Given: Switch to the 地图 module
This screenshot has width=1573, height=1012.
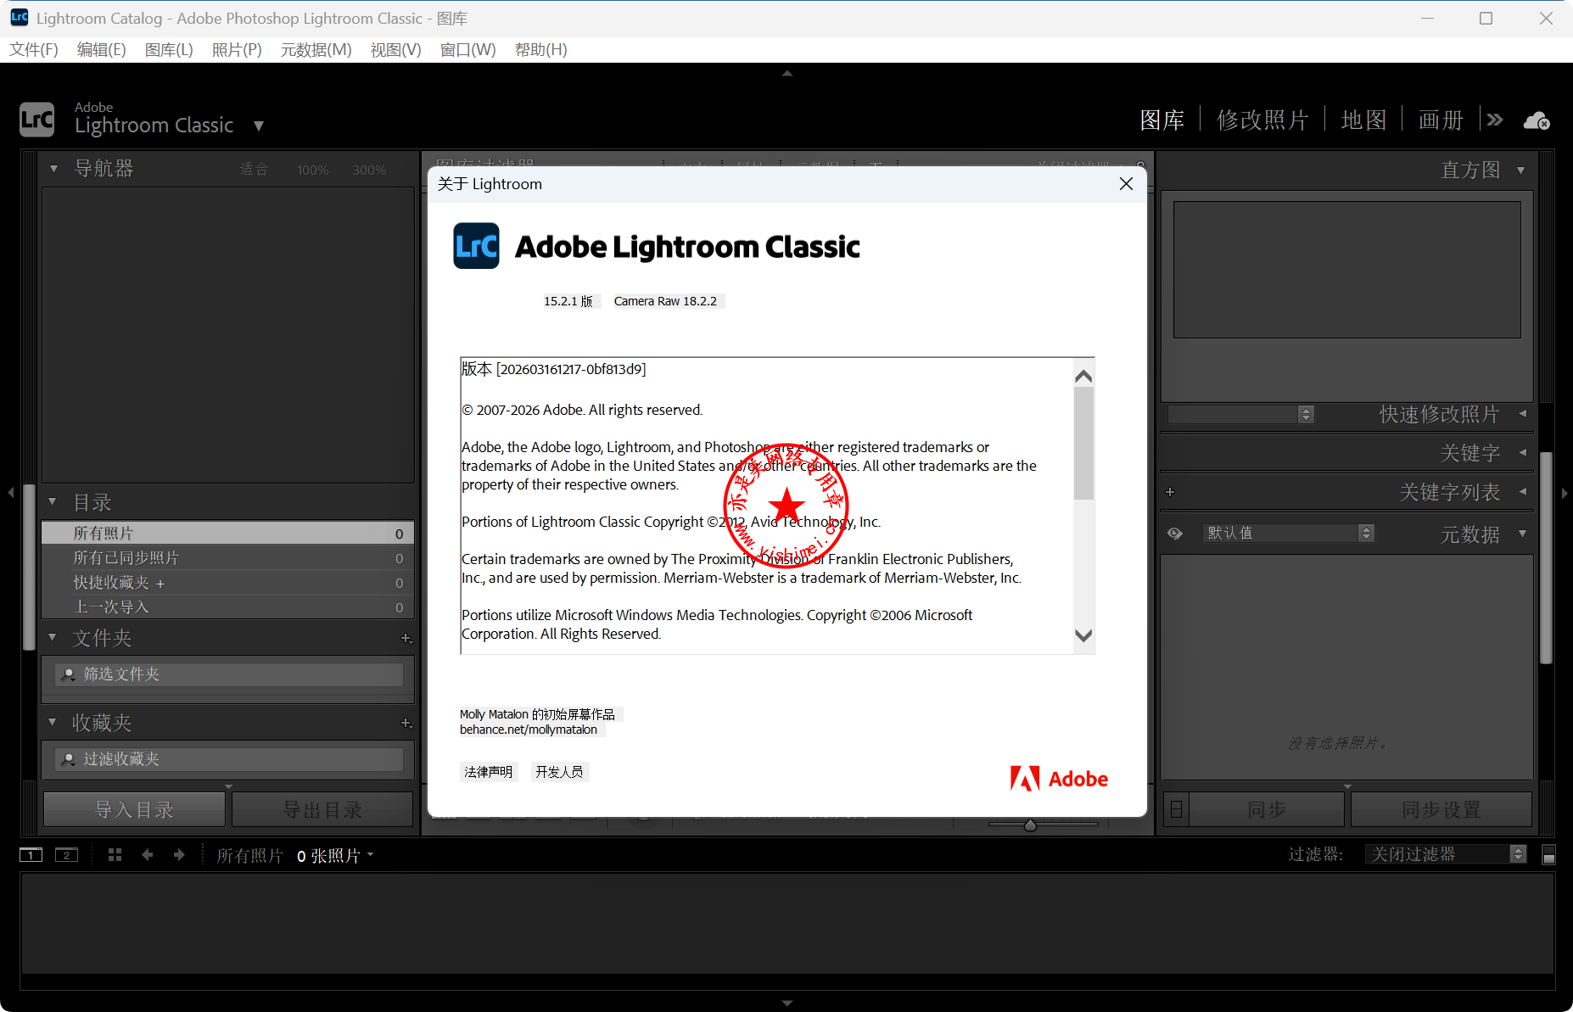Looking at the screenshot, I should [x=1363, y=120].
